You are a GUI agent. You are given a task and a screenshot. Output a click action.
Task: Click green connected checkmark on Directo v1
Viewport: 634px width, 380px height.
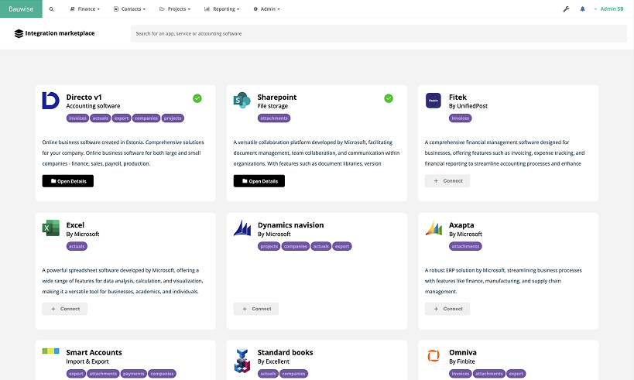[197, 98]
